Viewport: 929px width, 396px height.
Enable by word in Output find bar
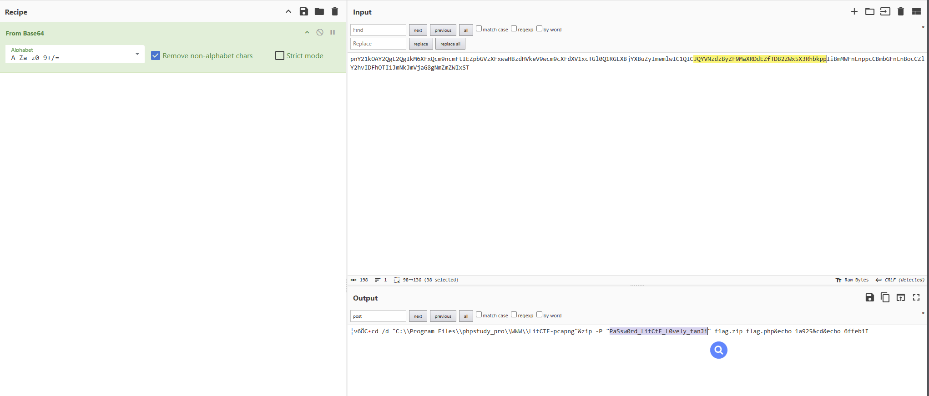point(539,315)
